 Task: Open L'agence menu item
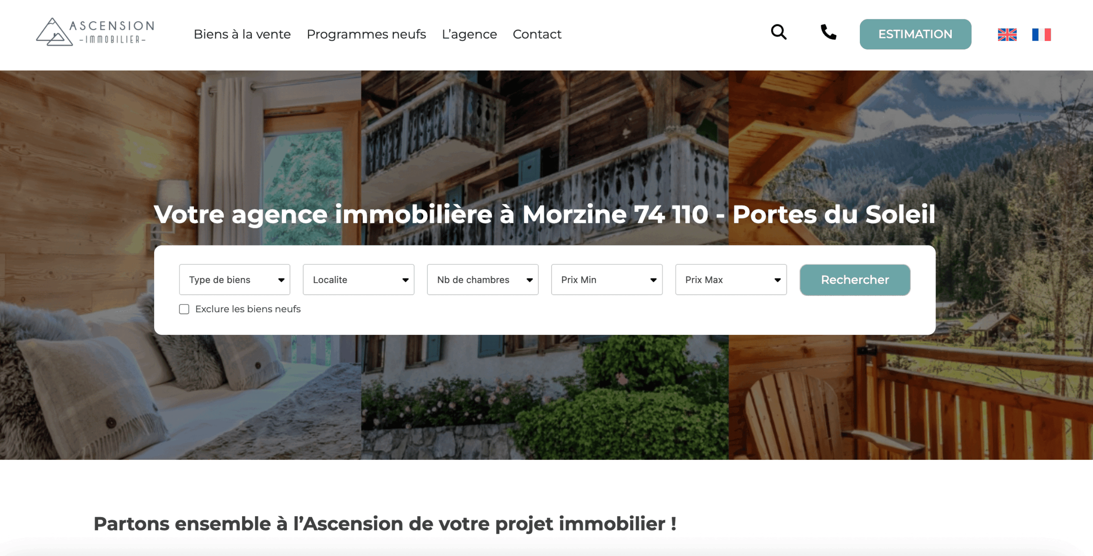pyautogui.click(x=469, y=34)
